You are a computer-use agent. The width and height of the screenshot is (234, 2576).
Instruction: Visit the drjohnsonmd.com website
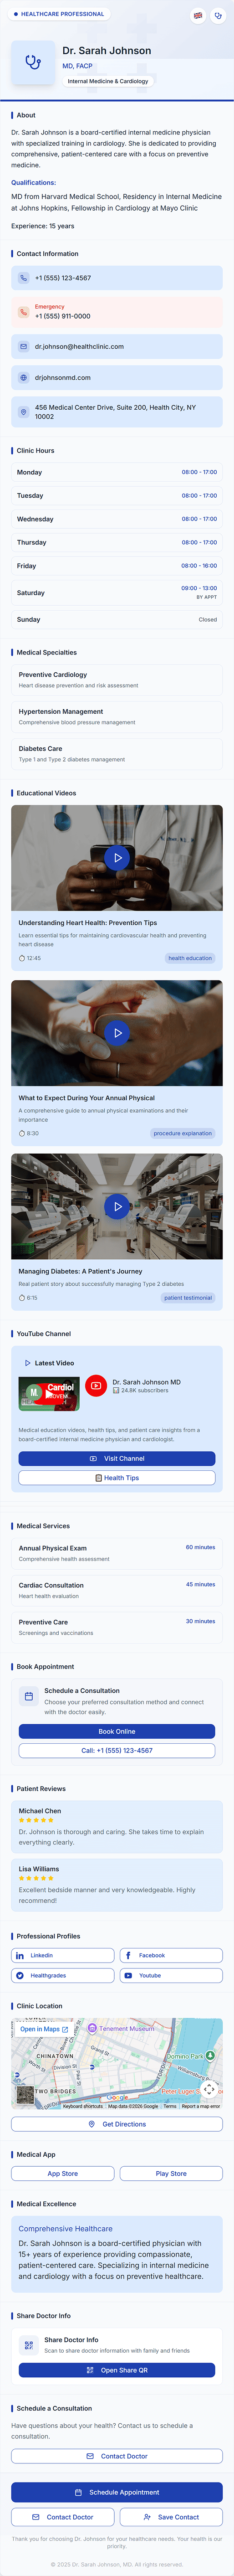click(x=117, y=378)
